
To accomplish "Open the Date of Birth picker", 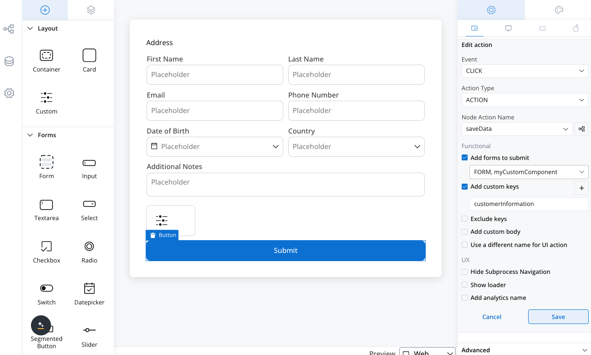I will tap(215, 147).
